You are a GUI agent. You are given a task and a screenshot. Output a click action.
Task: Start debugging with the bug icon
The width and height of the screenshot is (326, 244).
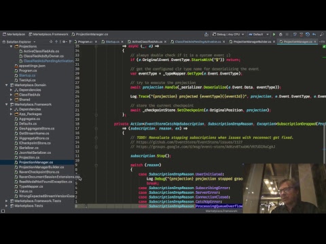280,35
